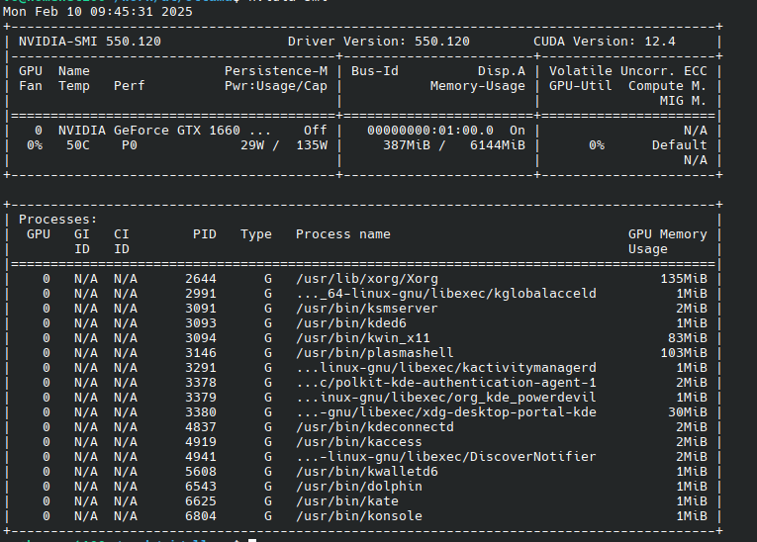Screen dimensions: 757x542
Task: Click PID 4941 for DiscoverNotifier
Action: [x=201, y=457]
